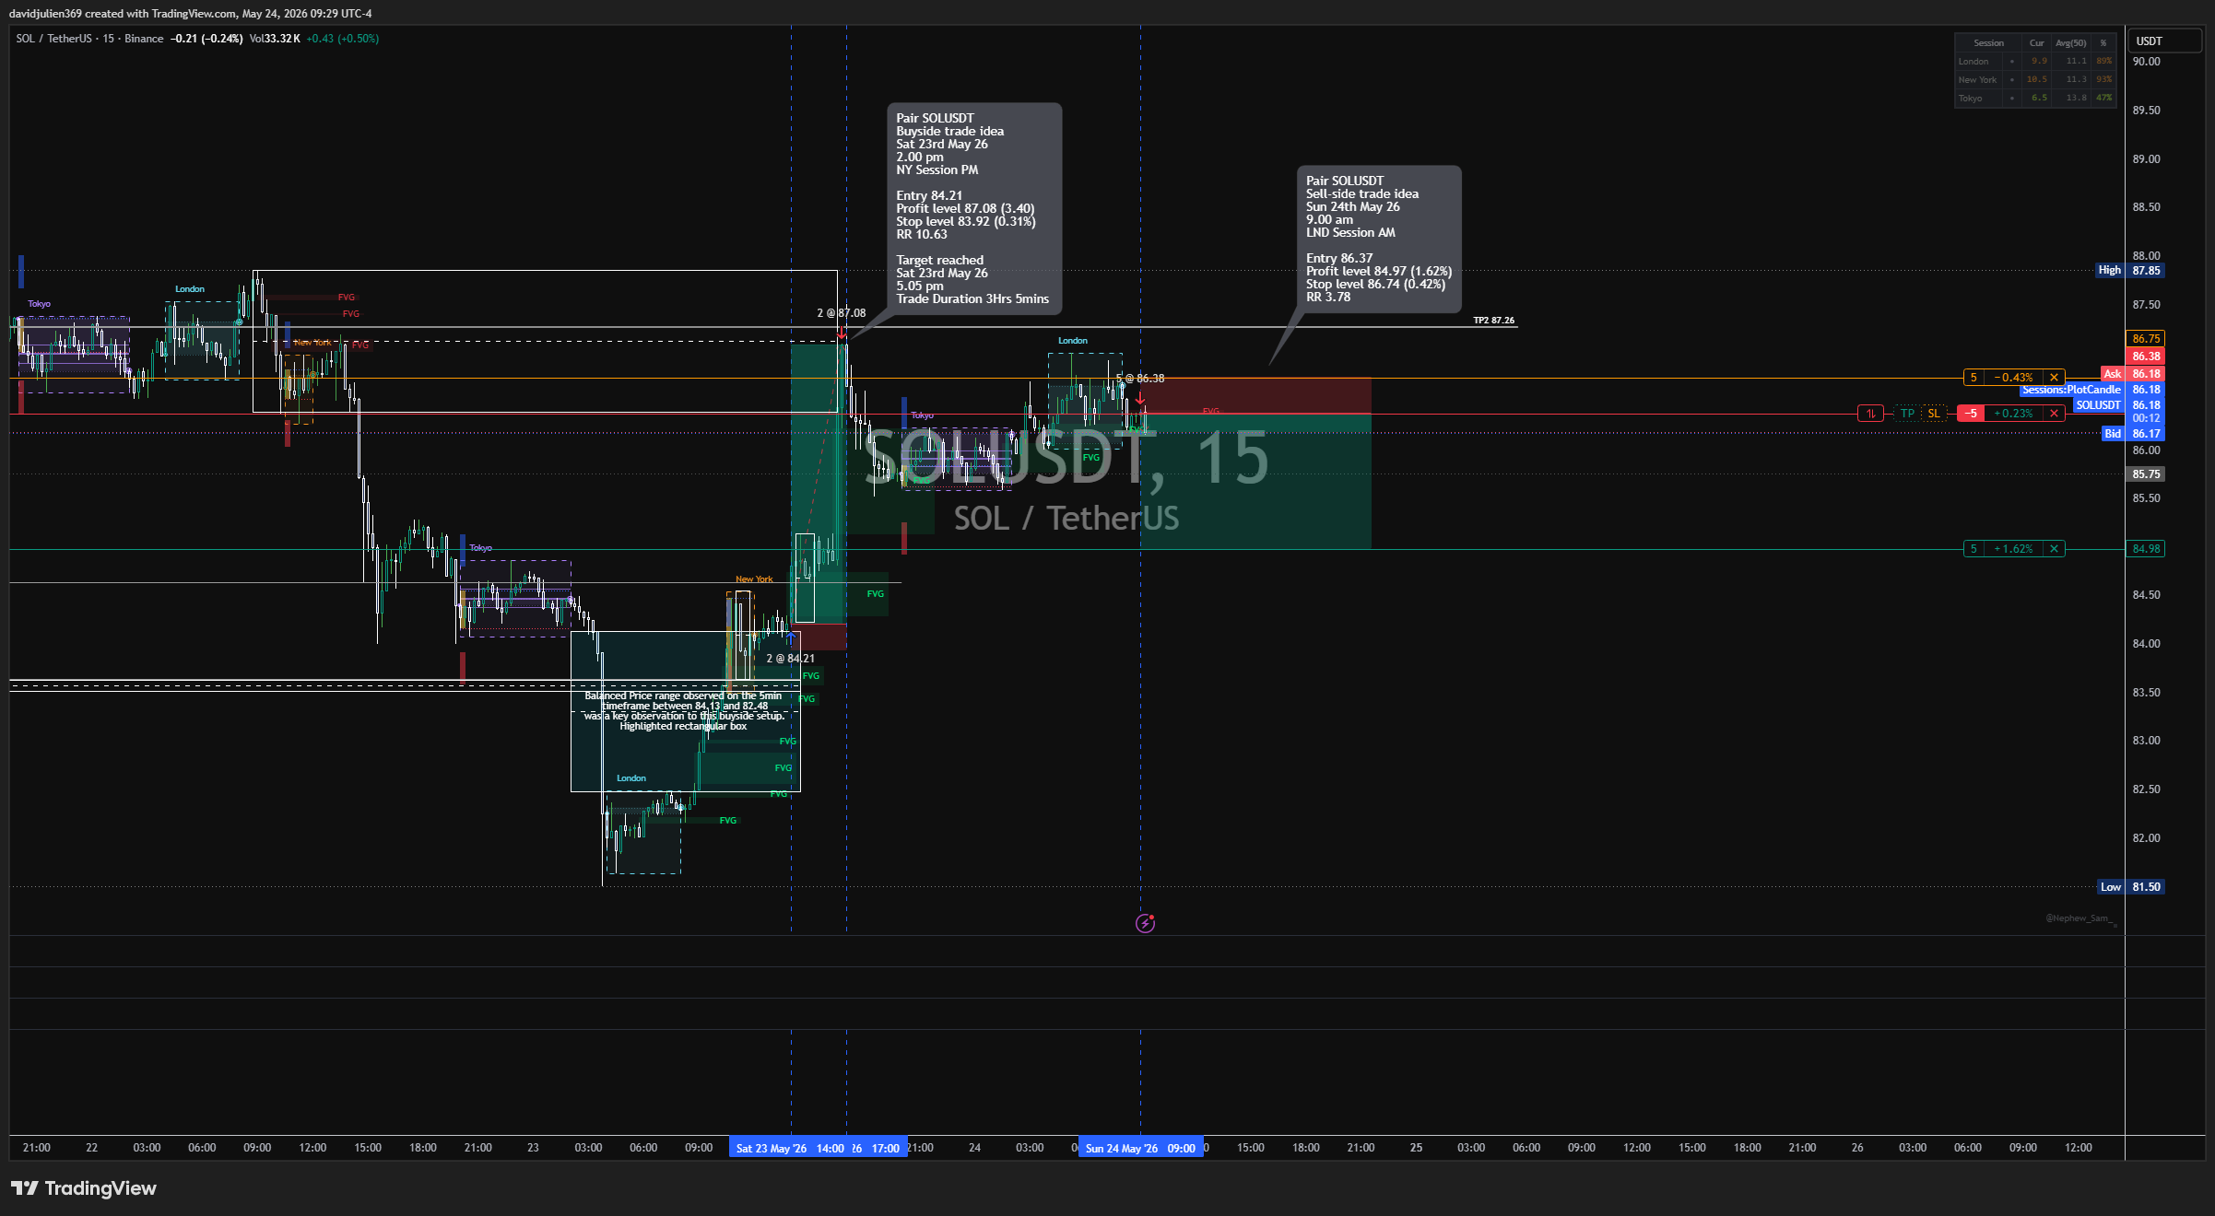Click the highlighted Sun 24 May '26 09:00 time label
The image size is (2215, 1216).
pyautogui.click(x=1140, y=1149)
